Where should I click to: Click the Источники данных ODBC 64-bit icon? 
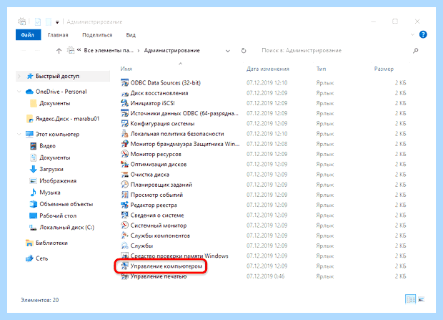coord(124,114)
